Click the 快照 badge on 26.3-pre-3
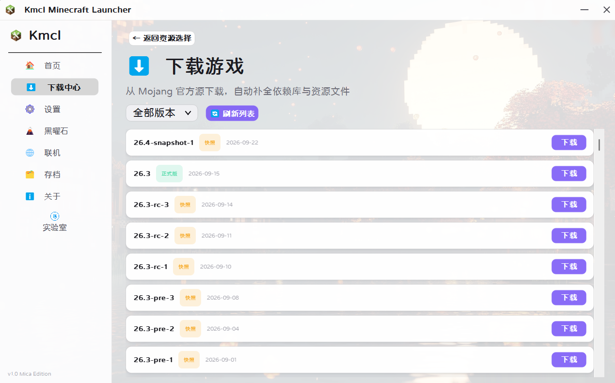The width and height of the screenshot is (615, 383). (190, 298)
